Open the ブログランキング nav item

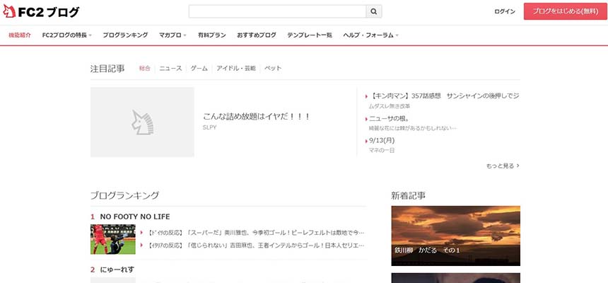(125, 35)
